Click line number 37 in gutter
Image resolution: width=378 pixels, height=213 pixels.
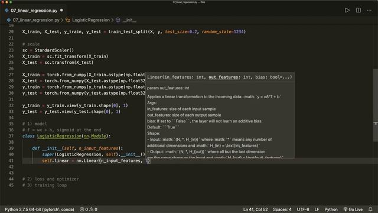tap(11, 136)
